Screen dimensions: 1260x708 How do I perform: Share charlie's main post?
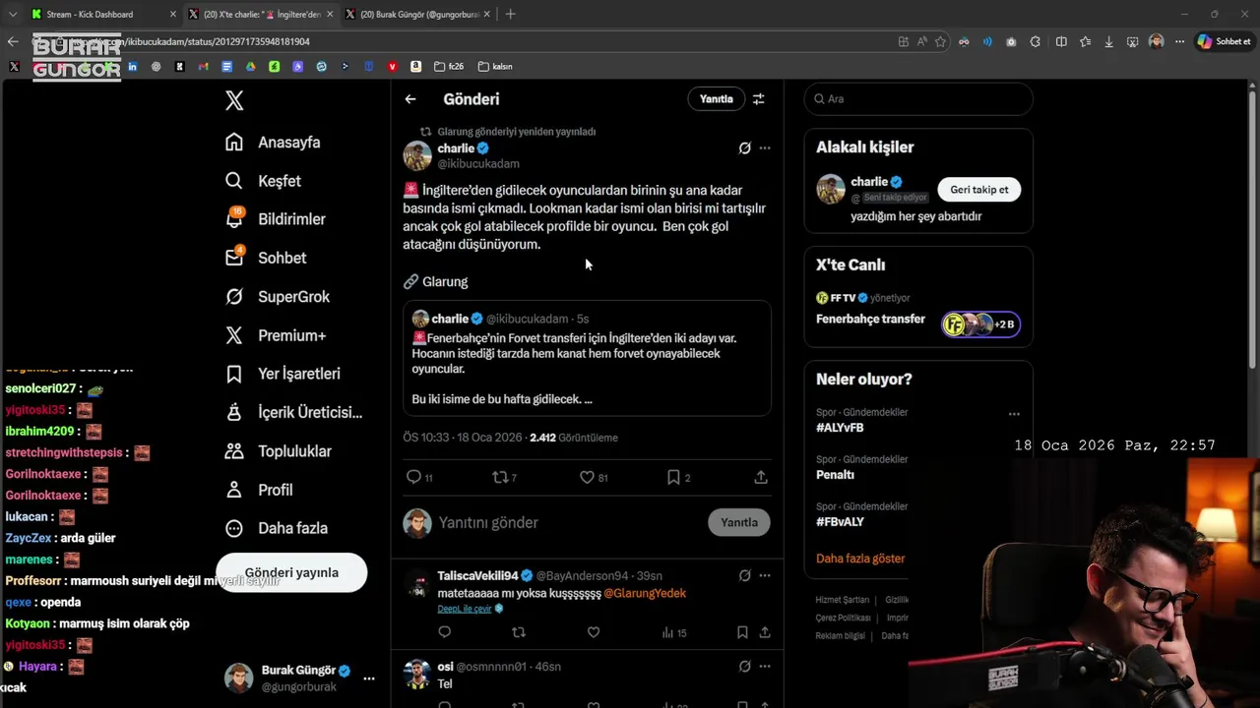pos(761,477)
